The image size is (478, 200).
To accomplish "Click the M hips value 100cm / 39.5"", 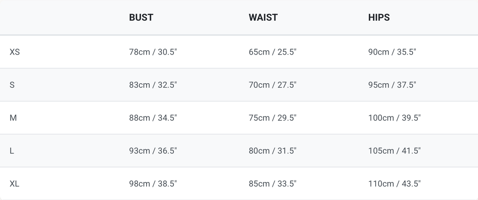I will point(394,118).
